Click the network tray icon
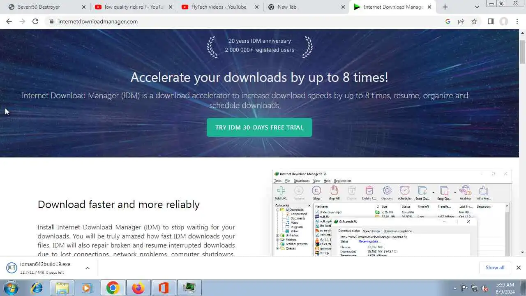Screen dimensions: 526x296 [475, 288]
